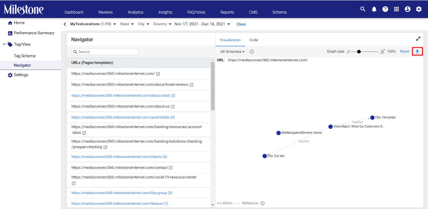Screen dimensions: 428x209
Task: Click the Milestone logo
Action: click(x=24, y=9)
